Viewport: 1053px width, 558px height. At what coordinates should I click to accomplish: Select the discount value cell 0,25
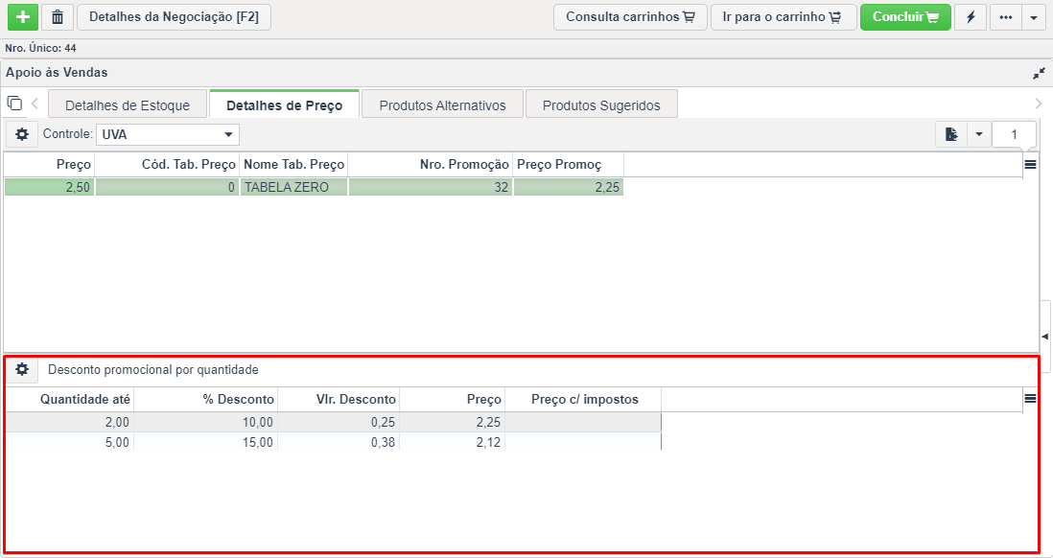click(339, 423)
